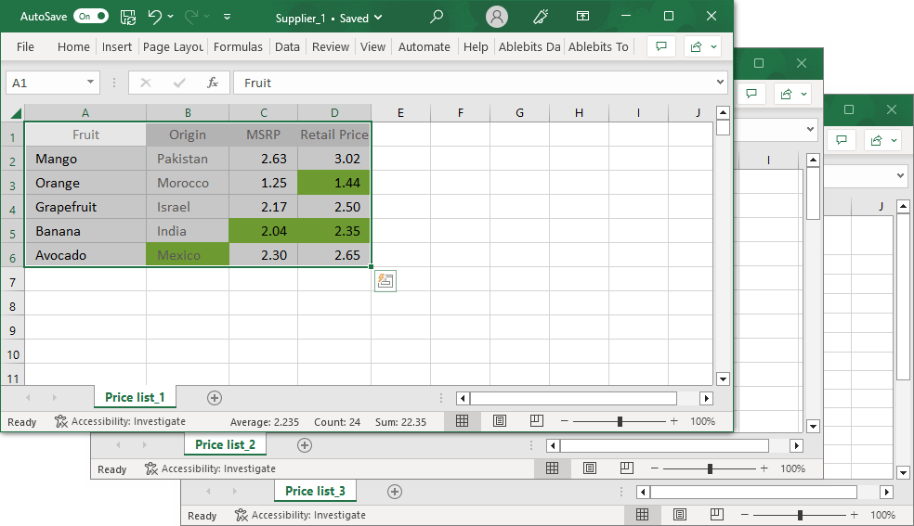This screenshot has height=526, width=914.
Task: Click the formula bar Enter checkmark icon
Action: (x=179, y=83)
